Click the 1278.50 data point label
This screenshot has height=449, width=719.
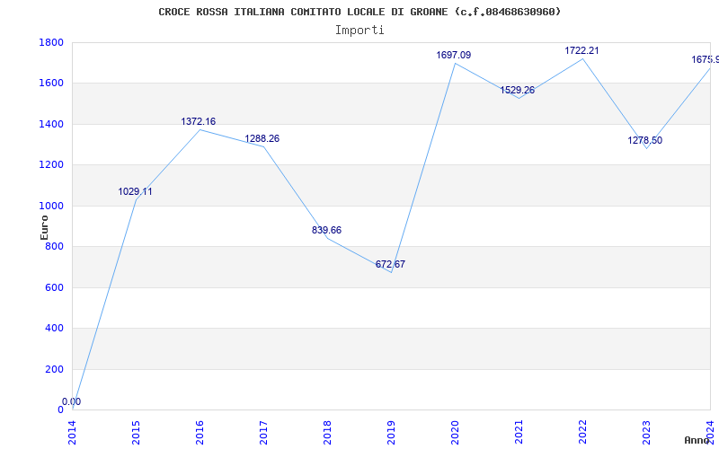[x=644, y=141]
